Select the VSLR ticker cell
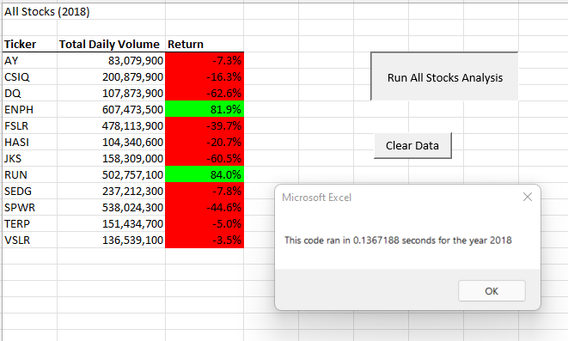The height and width of the screenshot is (341, 568). (x=30, y=240)
